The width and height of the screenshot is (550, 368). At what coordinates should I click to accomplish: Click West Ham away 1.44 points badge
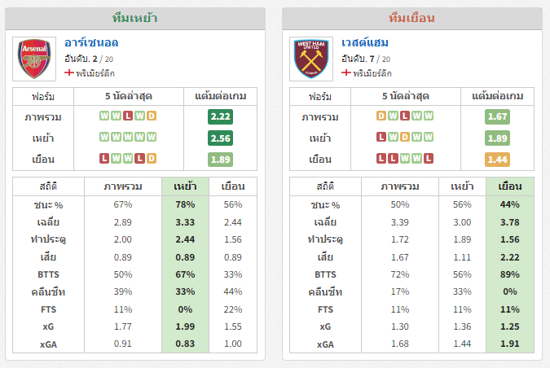(x=497, y=160)
